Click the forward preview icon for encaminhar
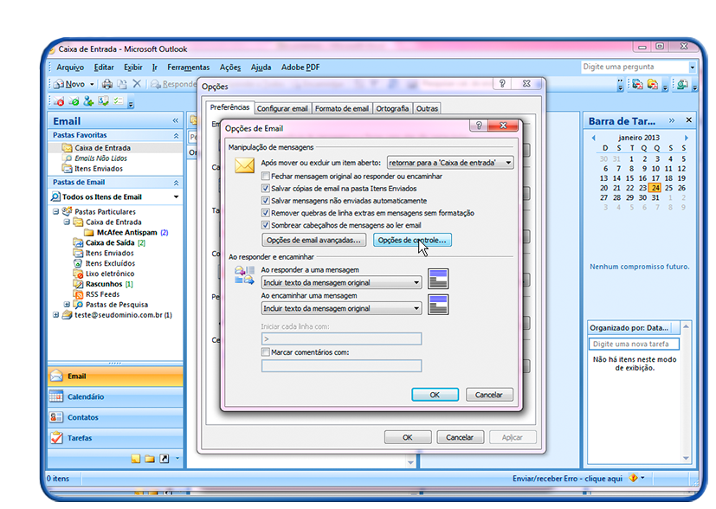The height and width of the screenshot is (509, 716). click(438, 305)
